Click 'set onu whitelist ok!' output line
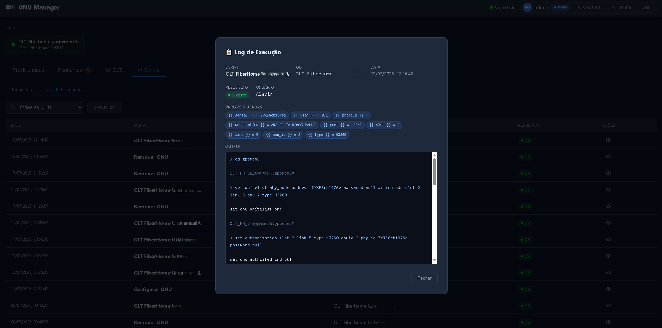The image size is (662, 328). pyautogui.click(x=256, y=209)
